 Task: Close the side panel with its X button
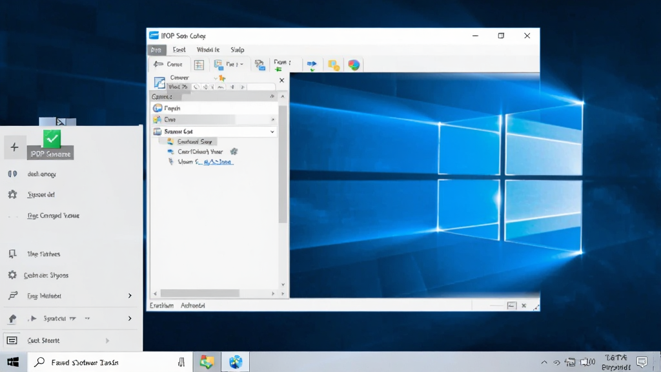tap(281, 80)
